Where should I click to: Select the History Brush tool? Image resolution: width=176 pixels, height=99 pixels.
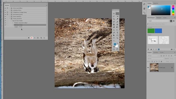click(x=117, y=24)
